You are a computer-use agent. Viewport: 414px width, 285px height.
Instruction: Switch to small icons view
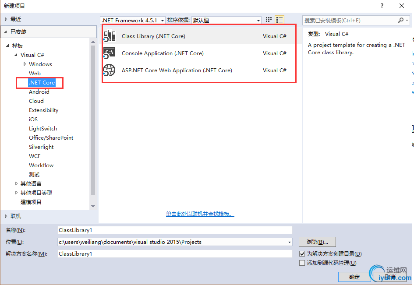click(x=269, y=20)
